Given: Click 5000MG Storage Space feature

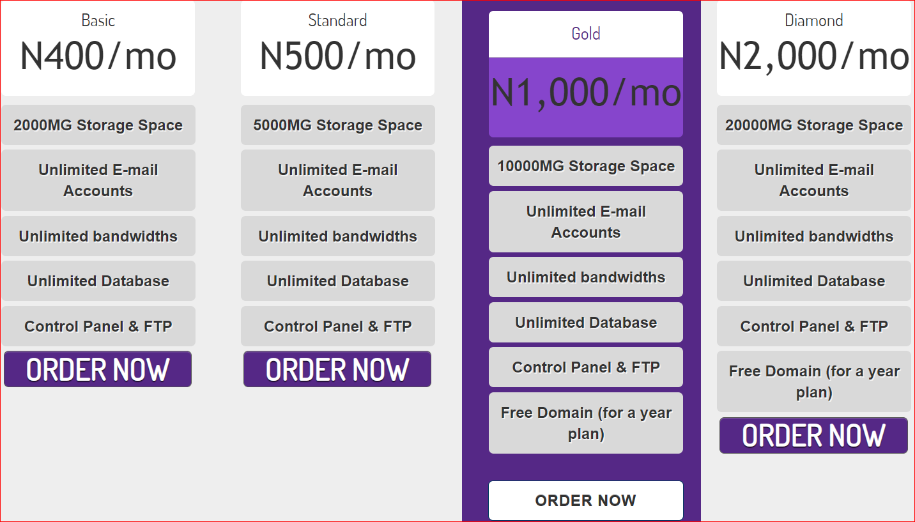Looking at the screenshot, I should tap(337, 125).
